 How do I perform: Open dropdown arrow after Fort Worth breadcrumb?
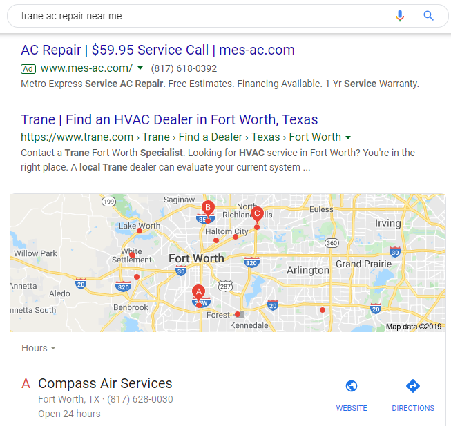point(348,137)
